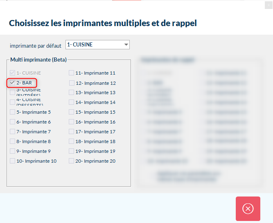The width and height of the screenshot is (273, 223).
Task: Toggle the 18- Imprimante 18 checkbox
Action: coord(71,141)
